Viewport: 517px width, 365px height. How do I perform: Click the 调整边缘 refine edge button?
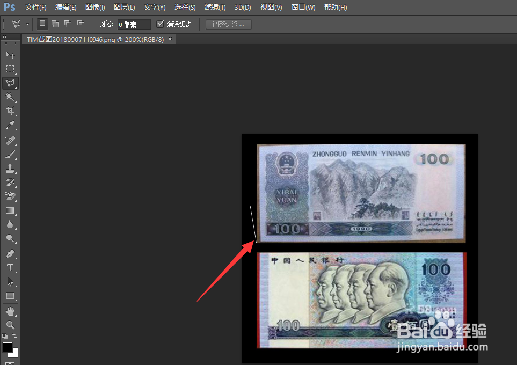(x=229, y=24)
